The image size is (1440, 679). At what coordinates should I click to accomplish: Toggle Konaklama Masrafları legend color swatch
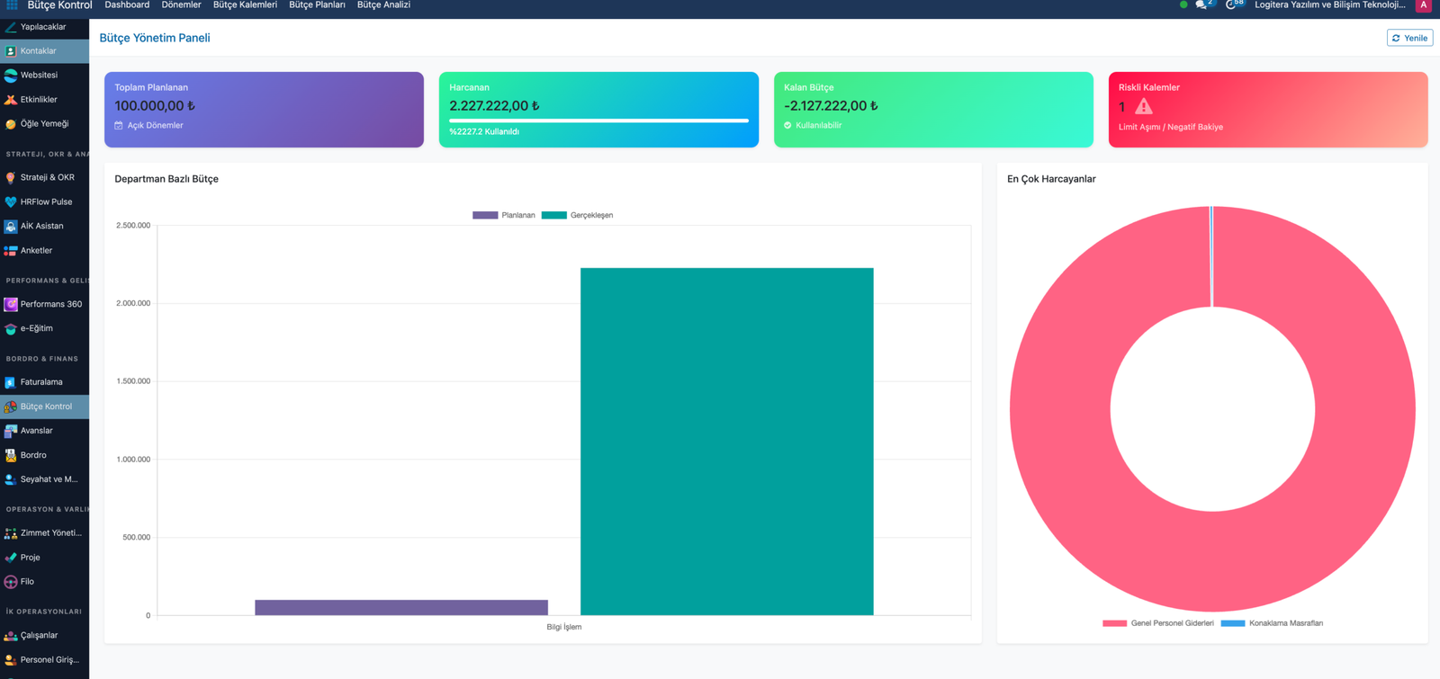[1232, 623]
